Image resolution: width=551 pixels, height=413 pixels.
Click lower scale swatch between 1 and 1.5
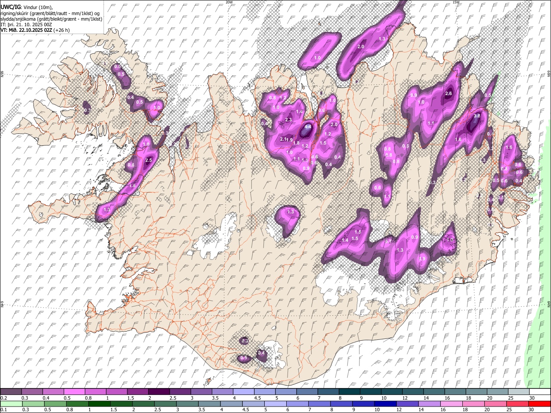point(99,404)
